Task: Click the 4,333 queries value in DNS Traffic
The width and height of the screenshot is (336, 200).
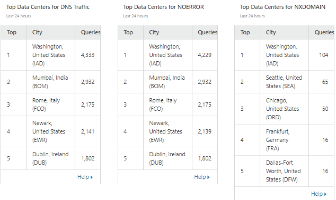Action: 87,55
